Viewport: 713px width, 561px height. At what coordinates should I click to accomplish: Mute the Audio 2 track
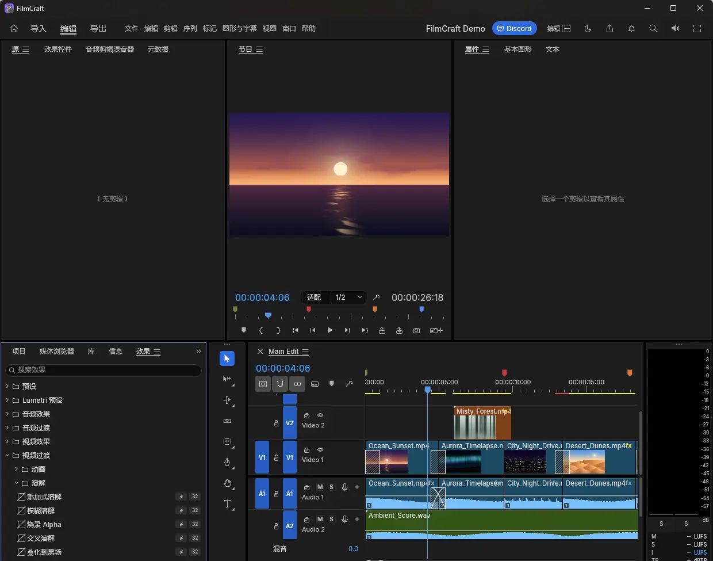pos(320,519)
